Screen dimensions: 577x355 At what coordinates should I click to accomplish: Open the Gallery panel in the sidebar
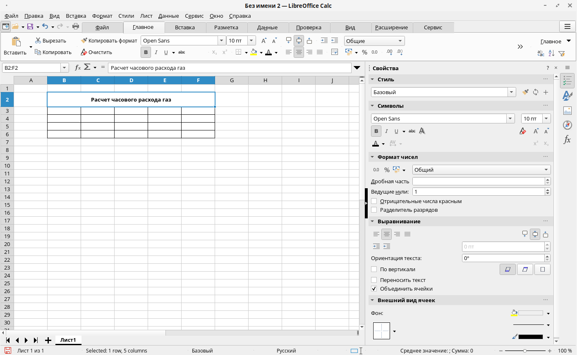point(567,111)
